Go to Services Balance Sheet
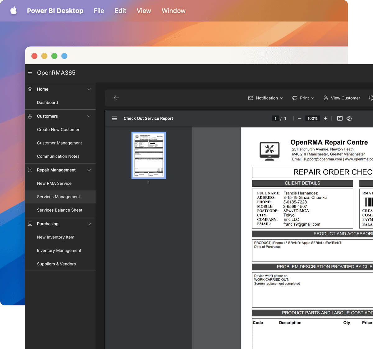The height and width of the screenshot is (349, 373). (60, 210)
